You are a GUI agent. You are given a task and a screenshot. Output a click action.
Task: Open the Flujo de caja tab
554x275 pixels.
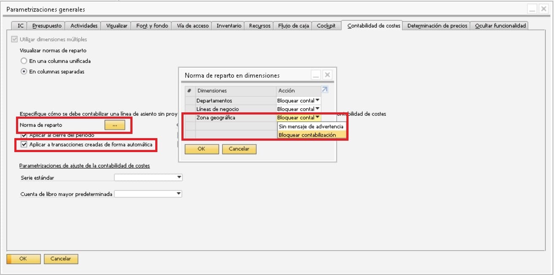click(294, 26)
